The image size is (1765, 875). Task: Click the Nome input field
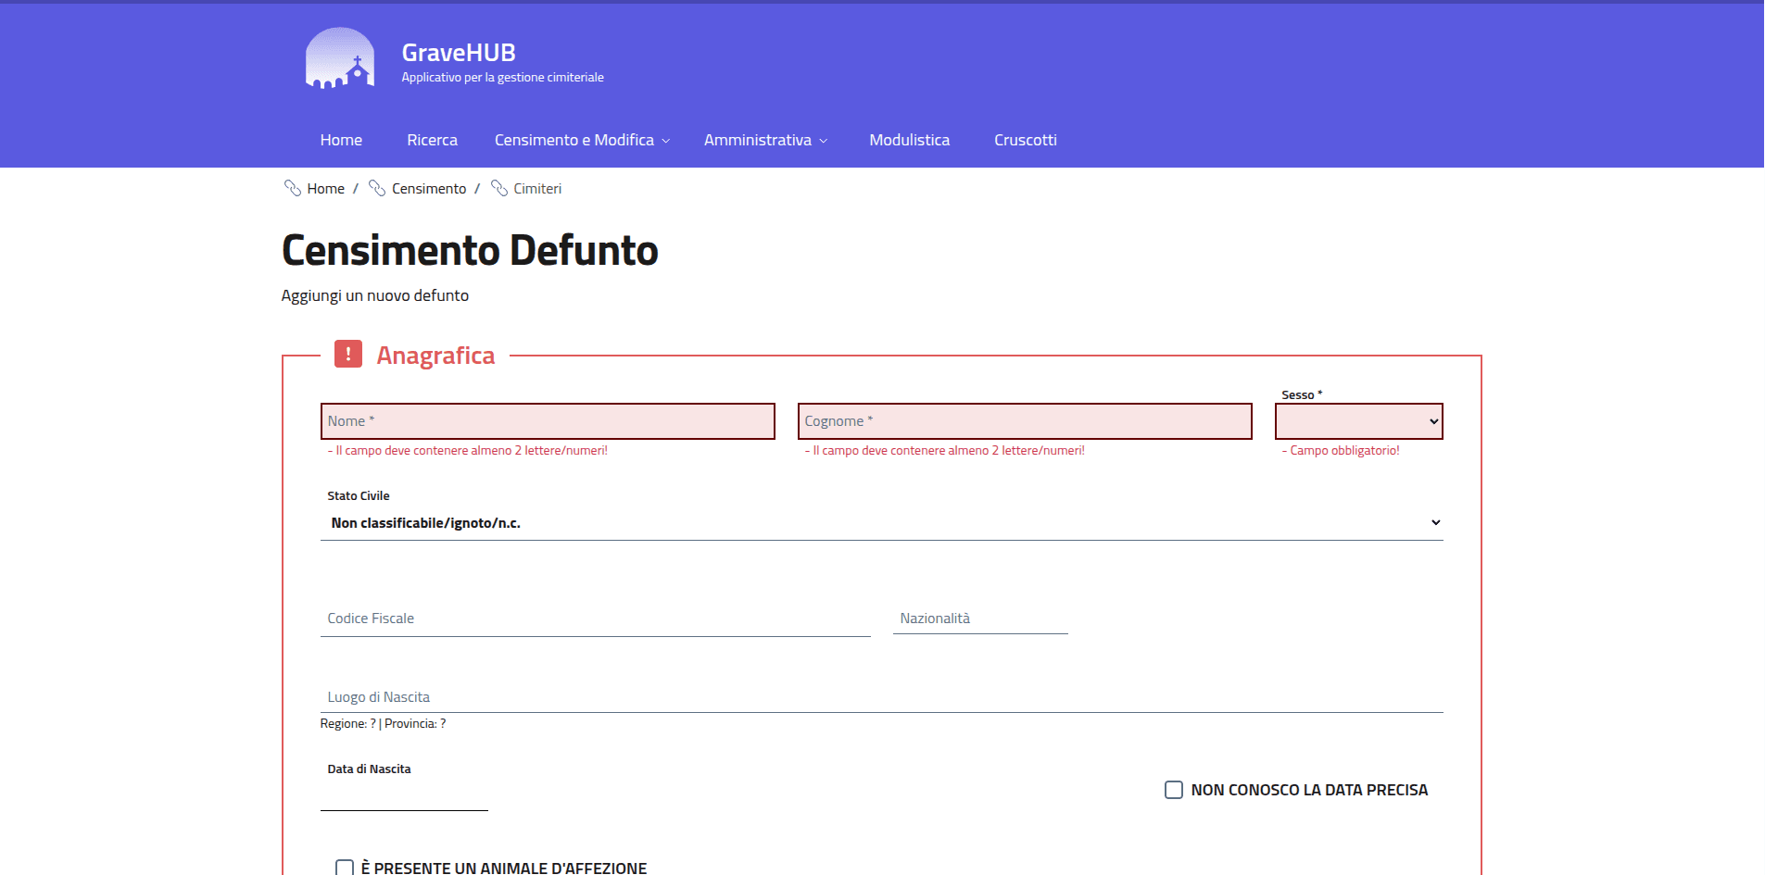tap(547, 421)
